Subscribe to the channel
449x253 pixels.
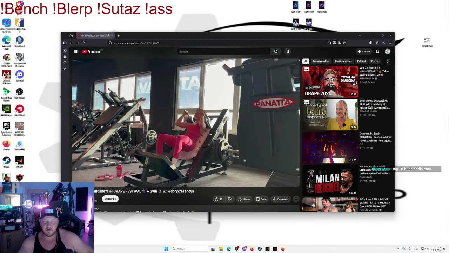click(110, 199)
